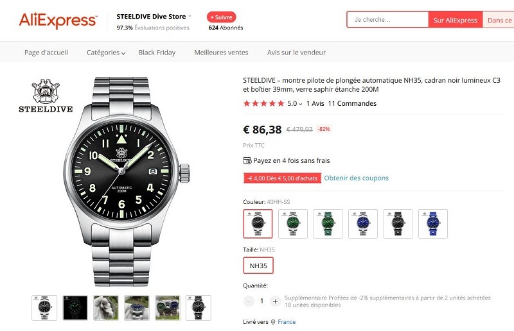Click the Je cherche search field

pyautogui.click(x=387, y=20)
